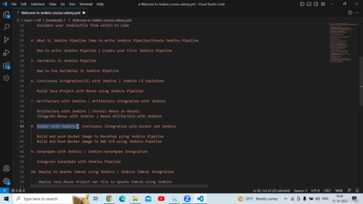The image size is (363, 204).
Task: Click the remote window indicator in status bar
Action: click(x=5, y=190)
